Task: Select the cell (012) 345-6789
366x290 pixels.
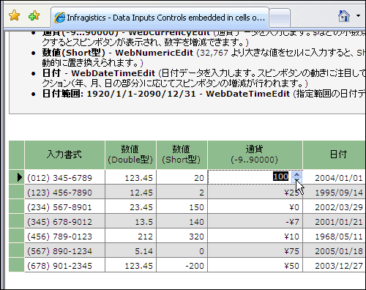Action: 64,177
